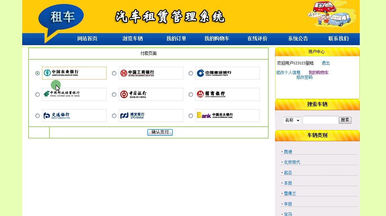Select the Agricultural Bank of China radio button
The image size is (386, 216).
[x=37, y=73]
